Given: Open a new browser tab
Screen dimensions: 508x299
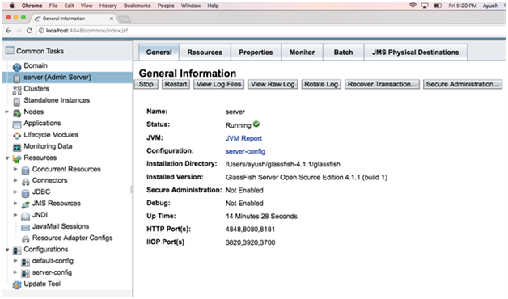Looking at the screenshot, I should (x=125, y=19).
